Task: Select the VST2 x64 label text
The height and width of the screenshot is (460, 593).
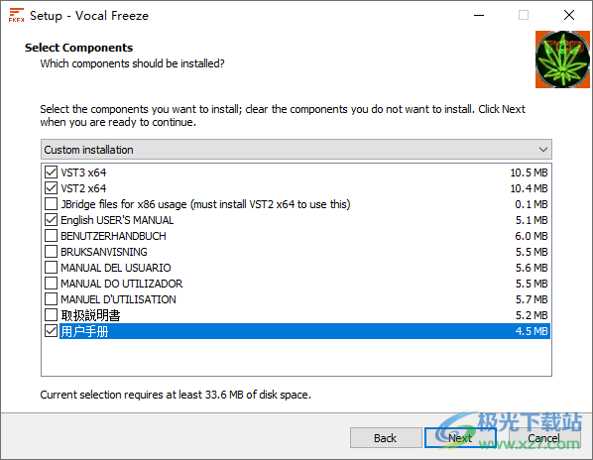Action: click(x=83, y=188)
